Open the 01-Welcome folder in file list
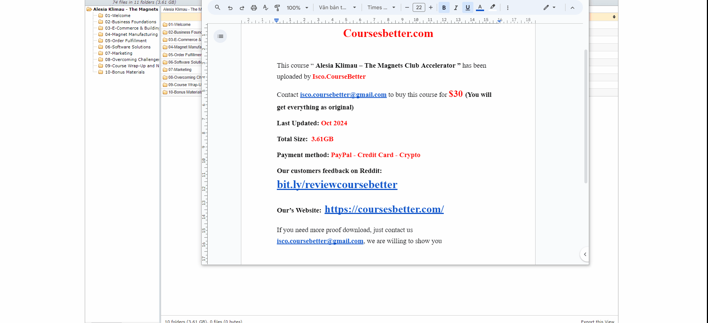The height and width of the screenshot is (323, 708). point(179,25)
